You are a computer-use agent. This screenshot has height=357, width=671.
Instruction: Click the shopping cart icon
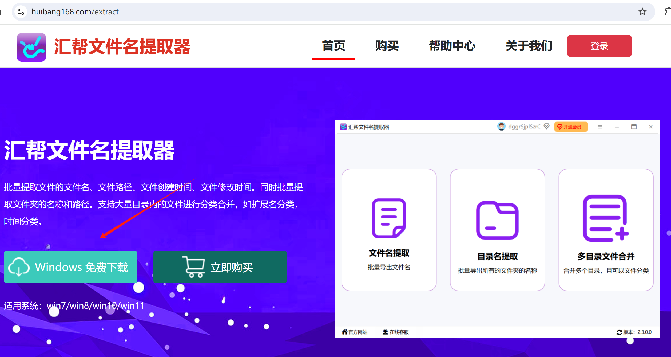point(193,267)
